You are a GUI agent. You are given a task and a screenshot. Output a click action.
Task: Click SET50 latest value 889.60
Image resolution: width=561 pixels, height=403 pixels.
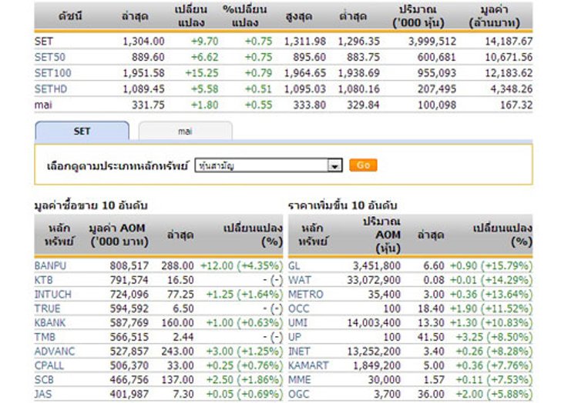point(148,57)
